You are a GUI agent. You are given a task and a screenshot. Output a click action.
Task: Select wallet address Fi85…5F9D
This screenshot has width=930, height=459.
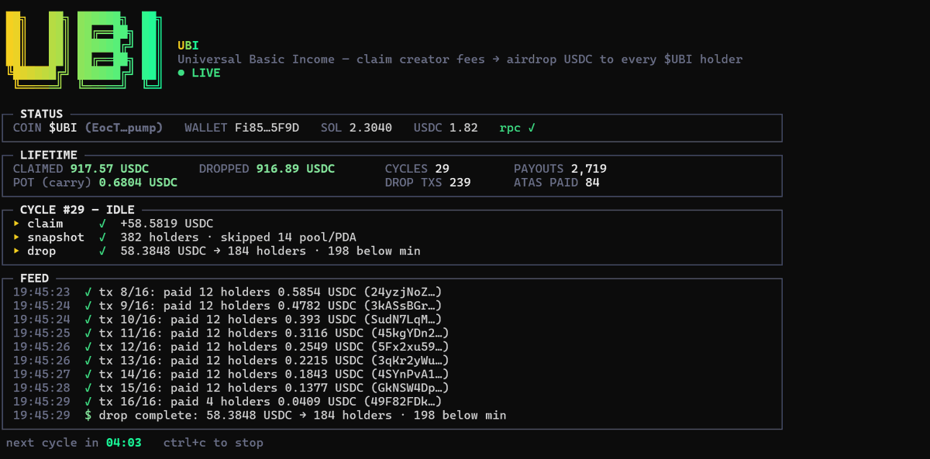[267, 127]
